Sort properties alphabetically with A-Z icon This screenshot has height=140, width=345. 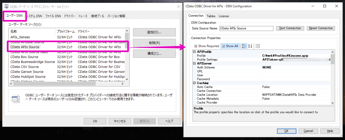pos(250,46)
